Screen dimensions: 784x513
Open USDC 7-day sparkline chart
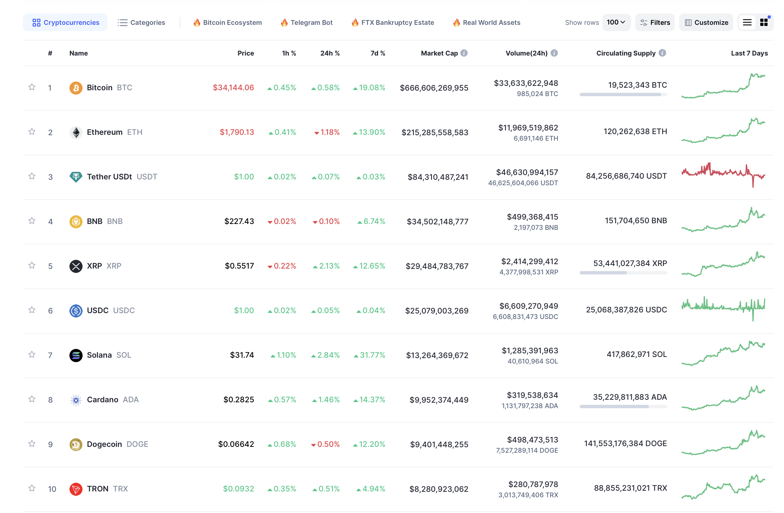coord(723,309)
